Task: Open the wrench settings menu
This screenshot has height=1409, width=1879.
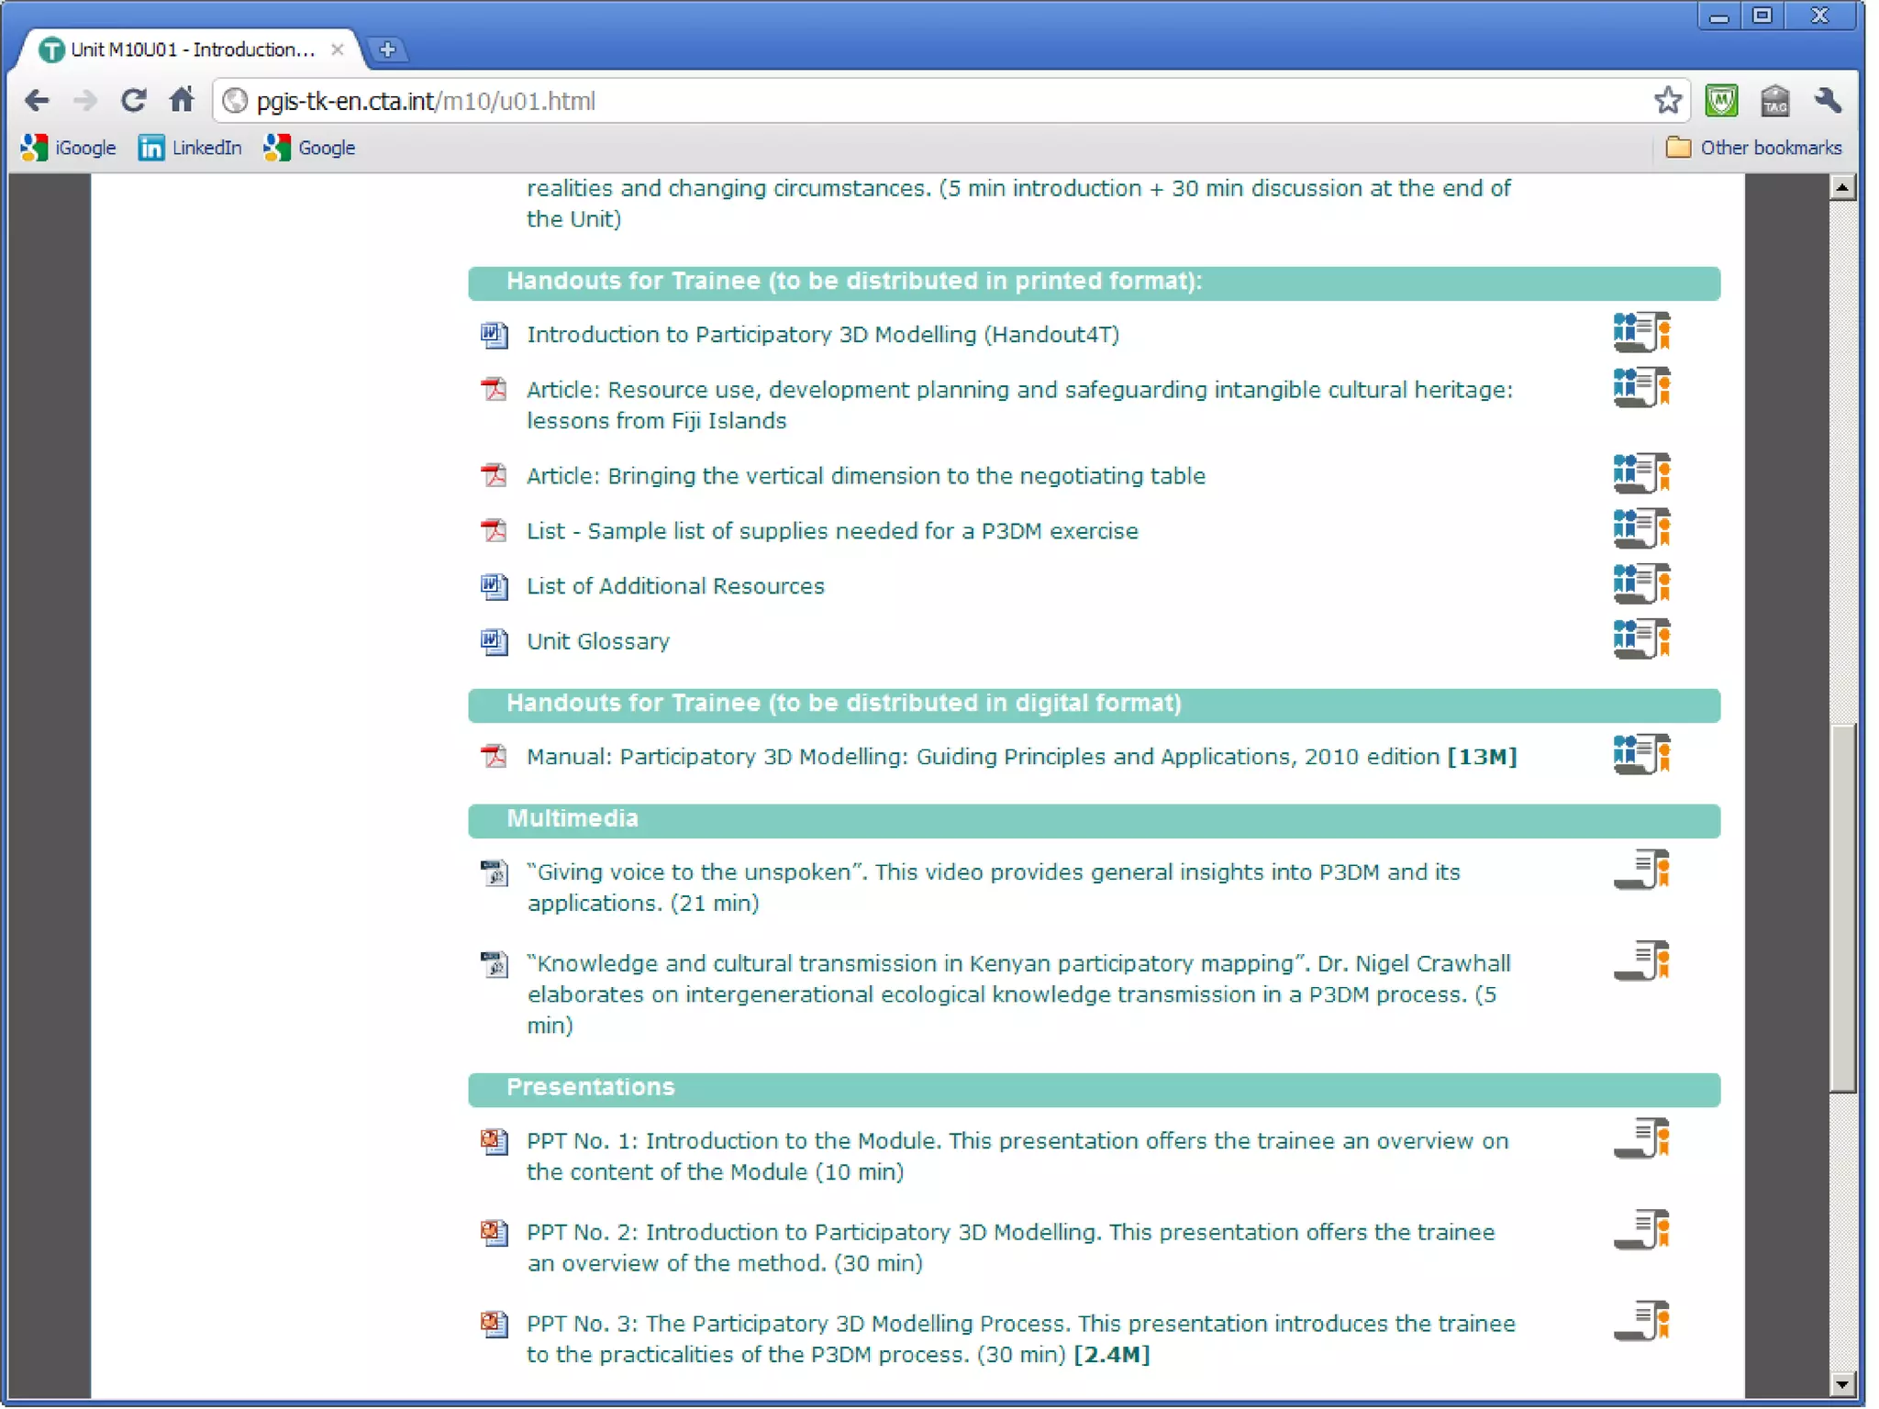Action: coord(1828,100)
